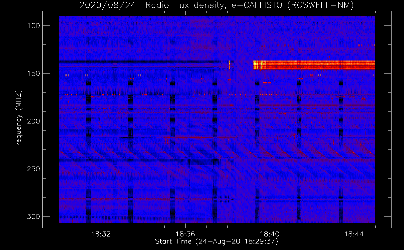
Task: Click the 250 frequency tick label
Action: click(33, 169)
